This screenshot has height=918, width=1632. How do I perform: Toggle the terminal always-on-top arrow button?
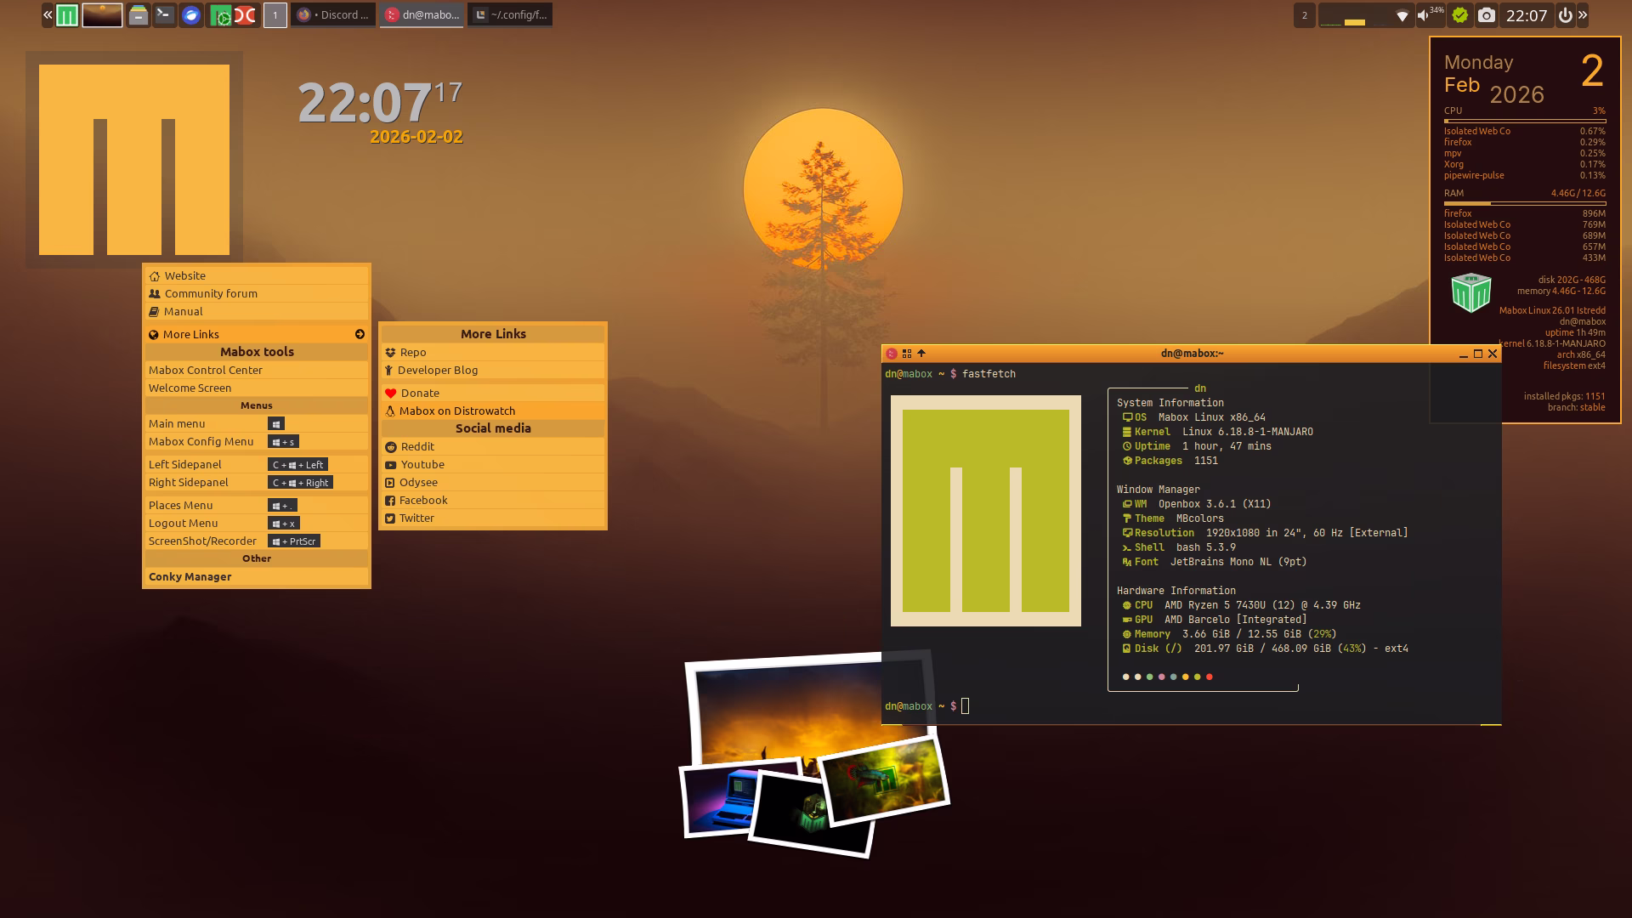(921, 354)
